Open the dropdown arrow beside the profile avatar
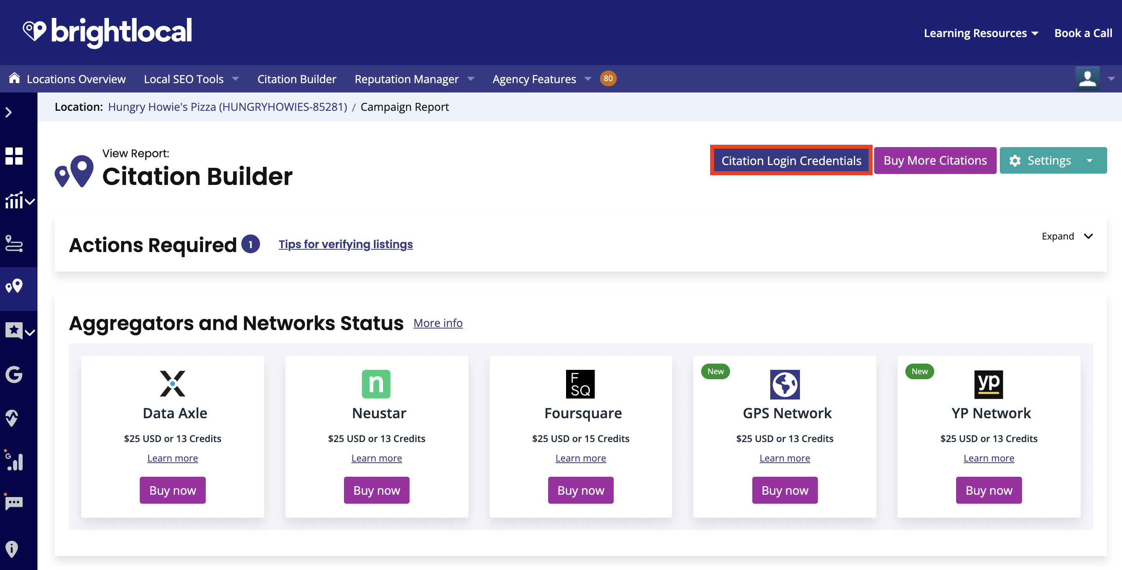This screenshot has width=1122, height=570. click(x=1111, y=79)
